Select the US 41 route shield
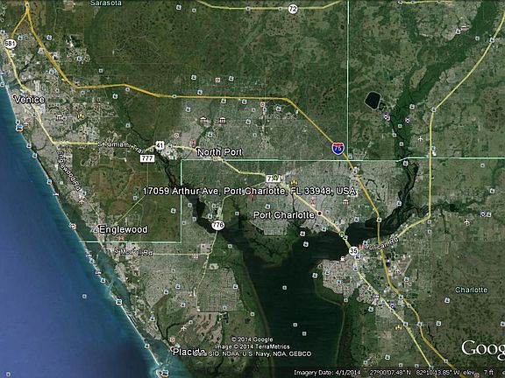The height and width of the screenshot is (378, 505). point(160,145)
